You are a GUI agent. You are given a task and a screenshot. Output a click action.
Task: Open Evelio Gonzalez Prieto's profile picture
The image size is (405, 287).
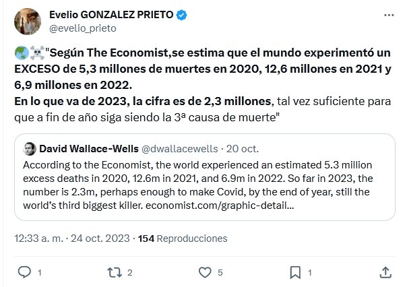[x=23, y=22]
